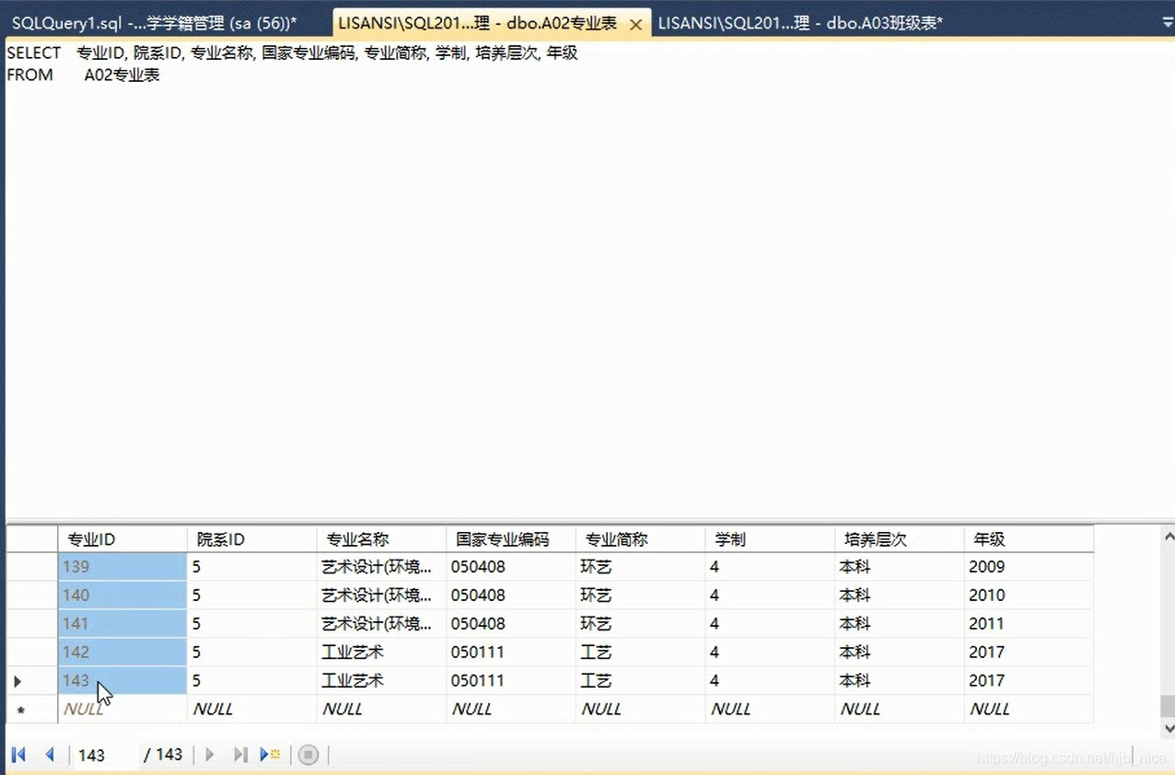Viewport: 1175px width, 775px height.
Task: Switch to dbo.A03班级表 tab
Action: (800, 23)
